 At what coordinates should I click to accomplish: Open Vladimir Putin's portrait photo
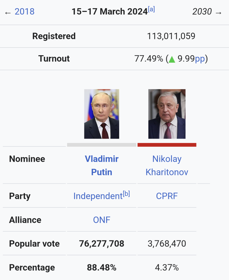(x=102, y=114)
